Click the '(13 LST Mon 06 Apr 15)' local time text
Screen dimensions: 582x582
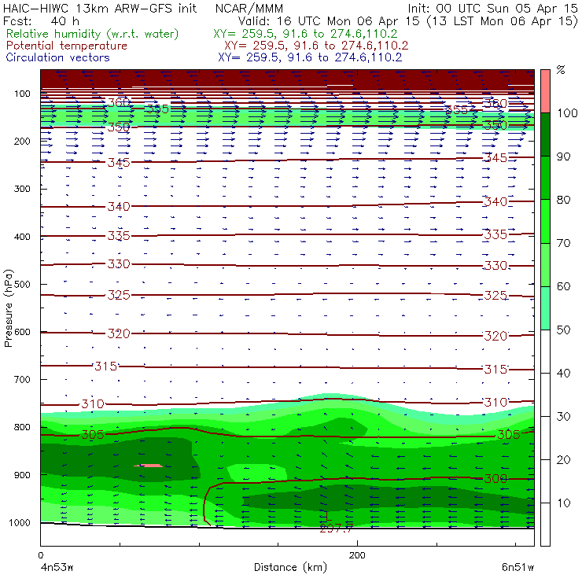[x=503, y=21]
